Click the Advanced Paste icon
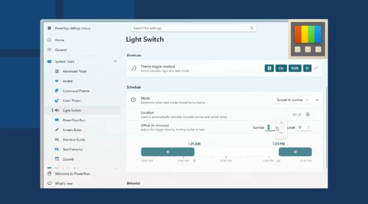 pos(57,71)
